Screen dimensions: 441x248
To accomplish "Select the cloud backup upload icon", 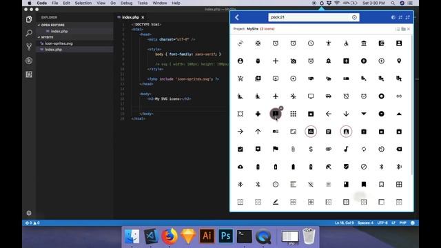I will tap(240, 167).
